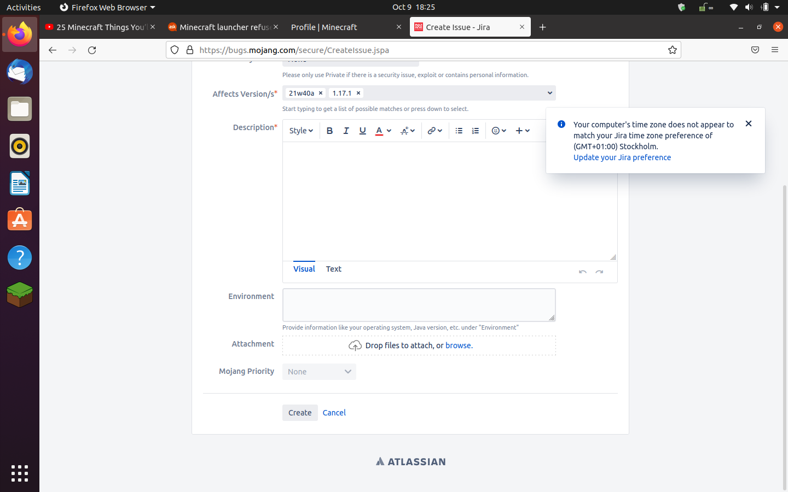Image resolution: width=788 pixels, height=492 pixels.
Task: Open the Firefox application menu
Action: pos(775,50)
